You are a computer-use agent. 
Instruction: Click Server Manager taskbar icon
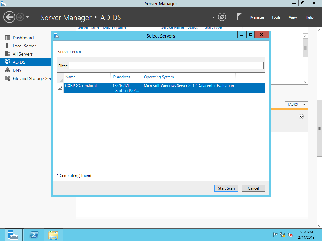coord(13,235)
